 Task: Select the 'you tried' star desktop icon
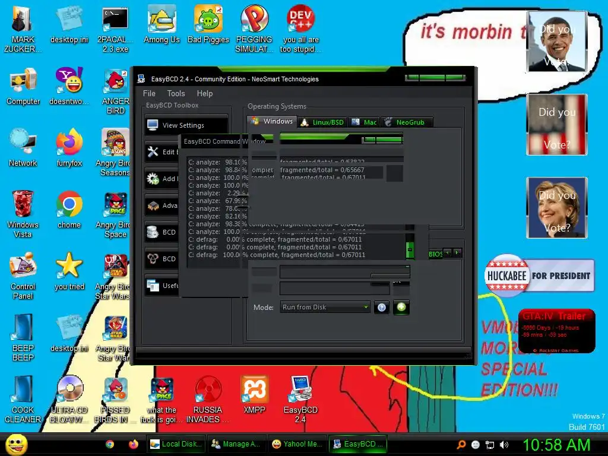tap(69, 271)
